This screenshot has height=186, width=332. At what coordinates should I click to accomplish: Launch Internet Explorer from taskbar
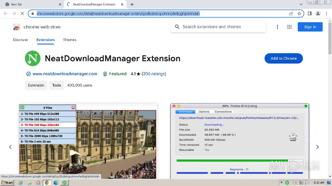(x=21, y=183)
